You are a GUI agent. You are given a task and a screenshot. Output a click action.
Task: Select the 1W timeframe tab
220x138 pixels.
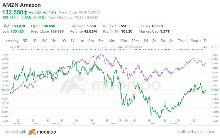[x=44, y=41]
